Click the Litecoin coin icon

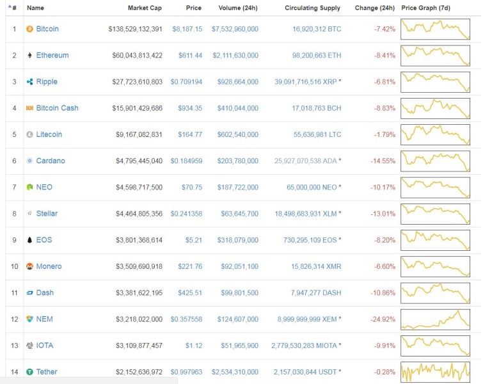coord(29,134)
